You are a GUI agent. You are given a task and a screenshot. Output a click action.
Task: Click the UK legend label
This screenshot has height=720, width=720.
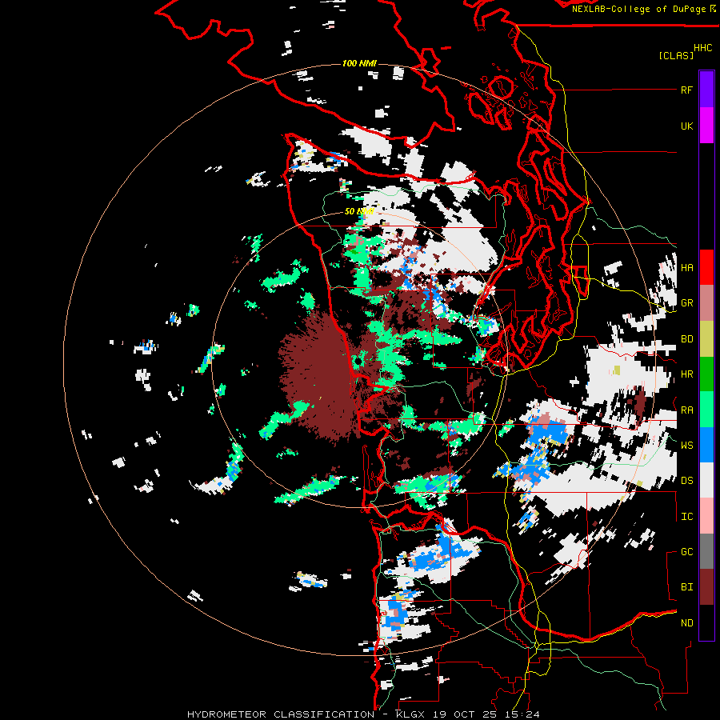pyautogui.click(x=686, y=126)
